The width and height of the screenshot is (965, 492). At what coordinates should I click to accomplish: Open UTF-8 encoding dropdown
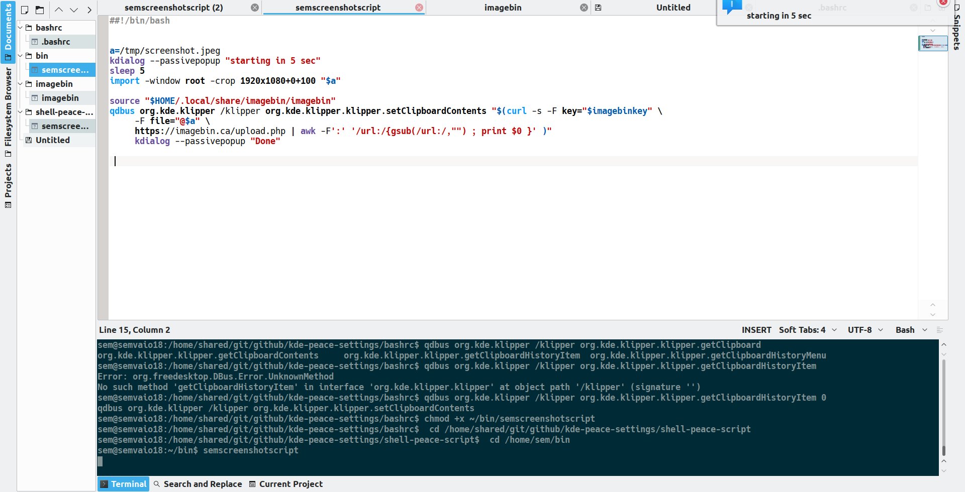(865, 330)
